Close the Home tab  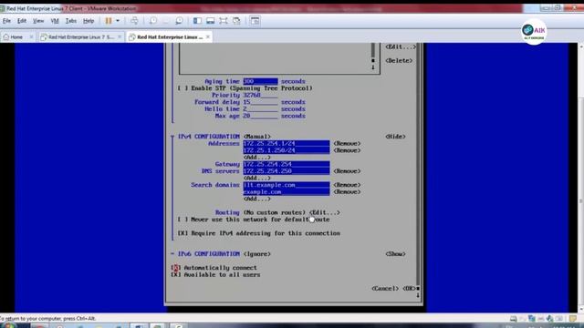pos(31,37)
